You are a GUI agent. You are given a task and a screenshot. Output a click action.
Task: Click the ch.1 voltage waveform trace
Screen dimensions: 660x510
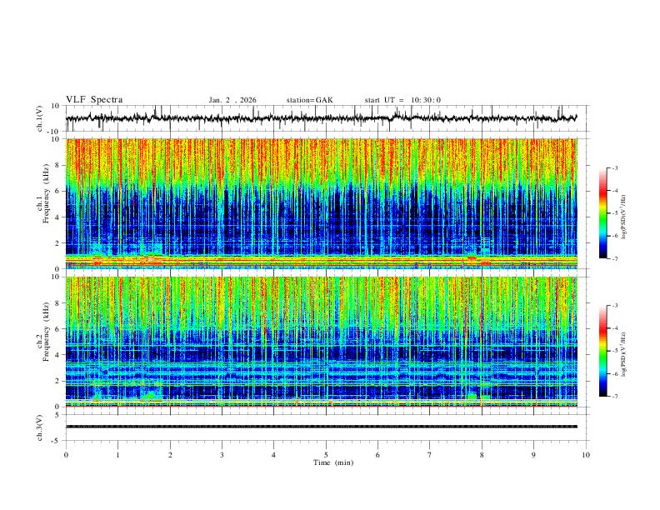pos(322,118)
